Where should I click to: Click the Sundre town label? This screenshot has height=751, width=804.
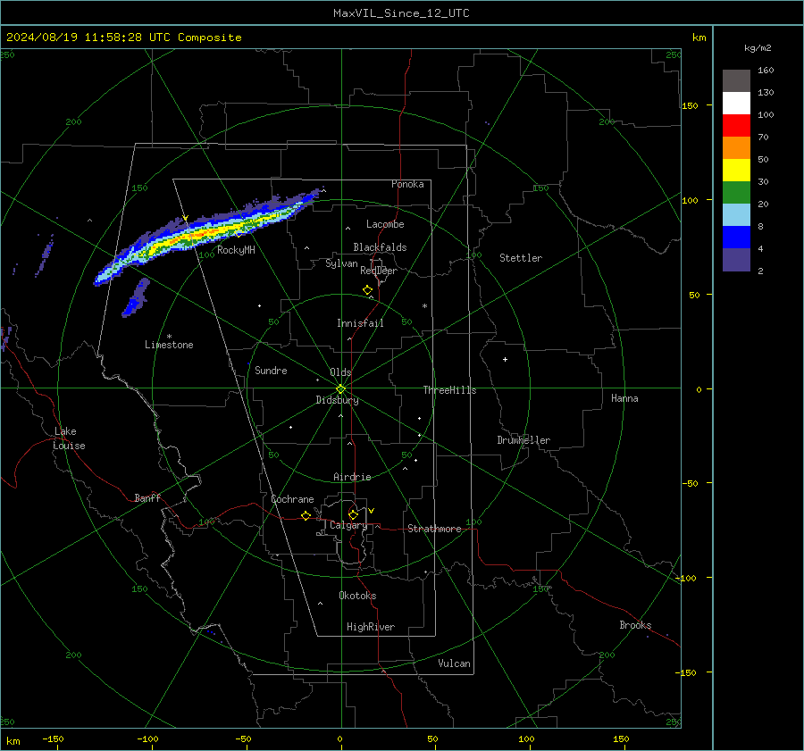pos(271,370)
